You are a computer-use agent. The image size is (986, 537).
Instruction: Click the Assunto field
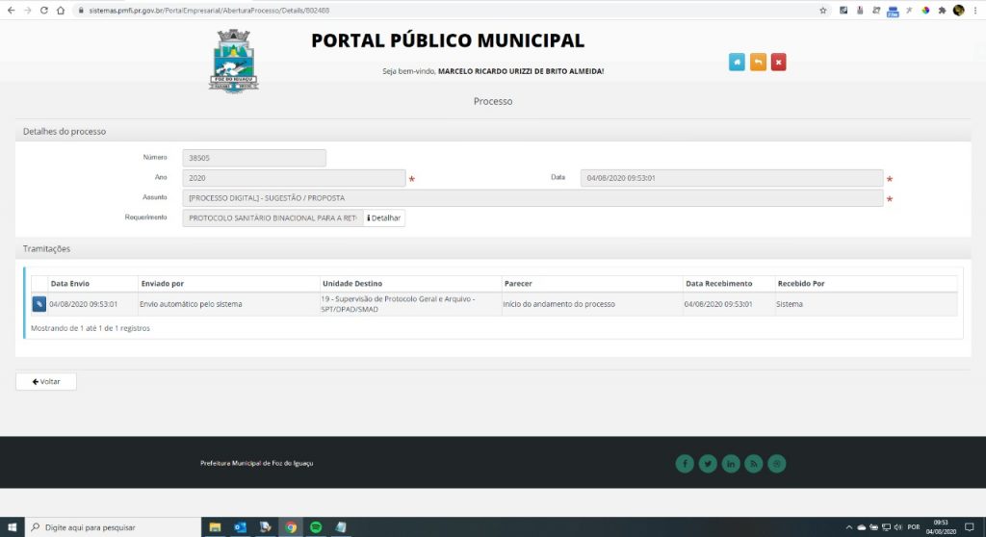coord(532,198)
